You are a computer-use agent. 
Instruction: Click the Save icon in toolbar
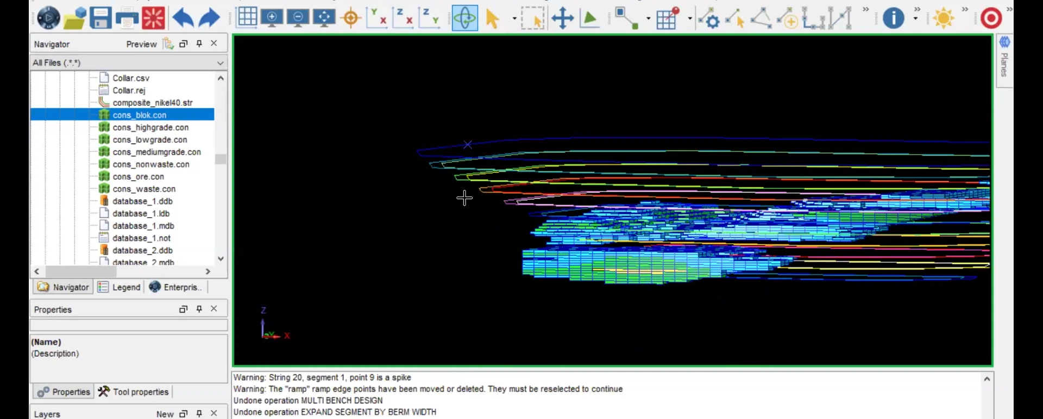click(100, 18)
